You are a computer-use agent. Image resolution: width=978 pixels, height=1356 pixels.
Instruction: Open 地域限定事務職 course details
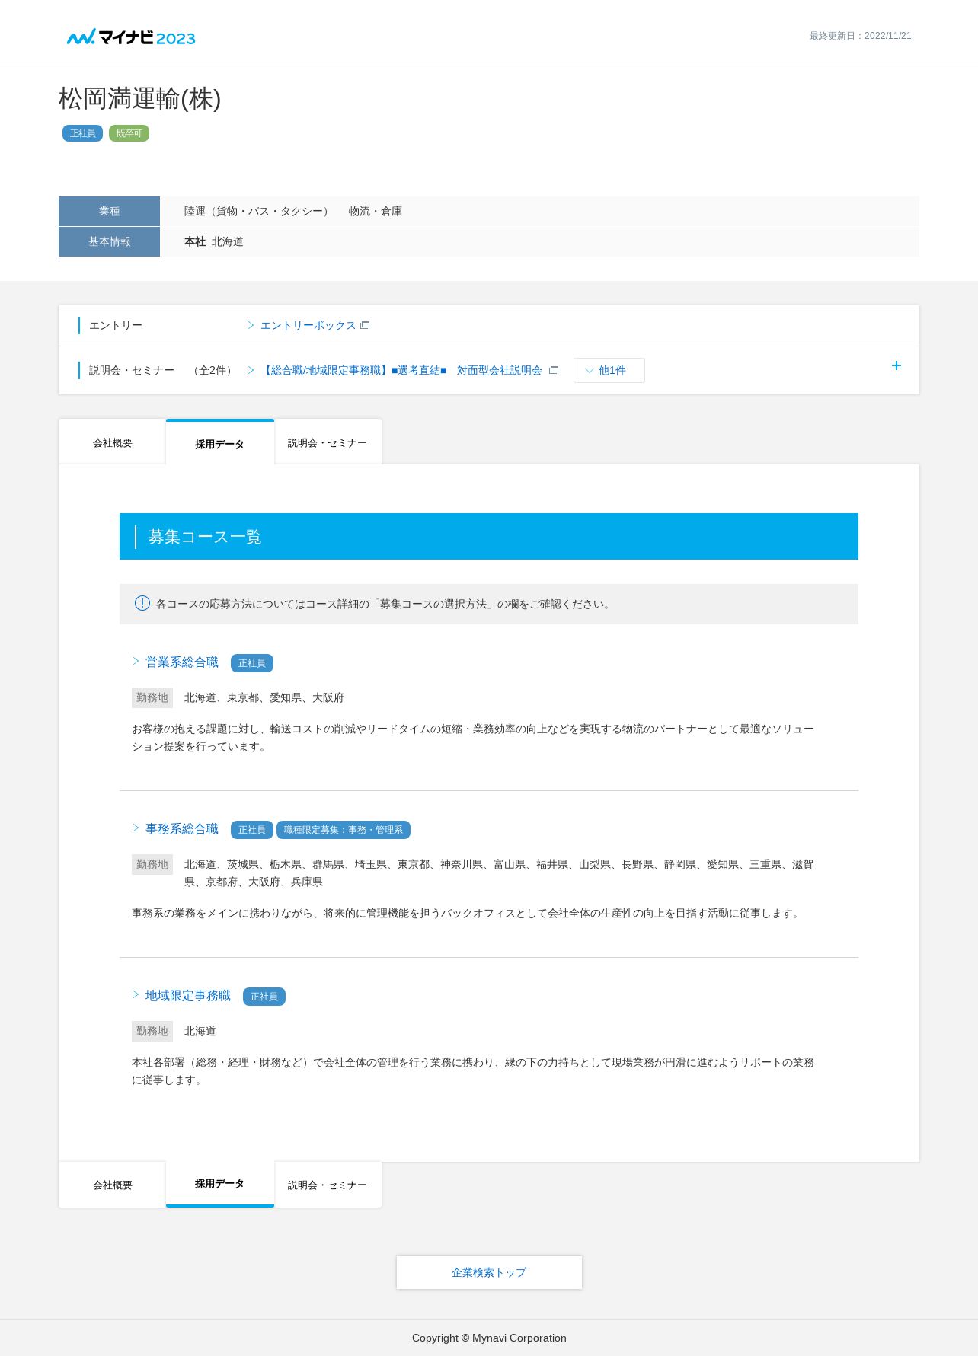click(188, 995)
